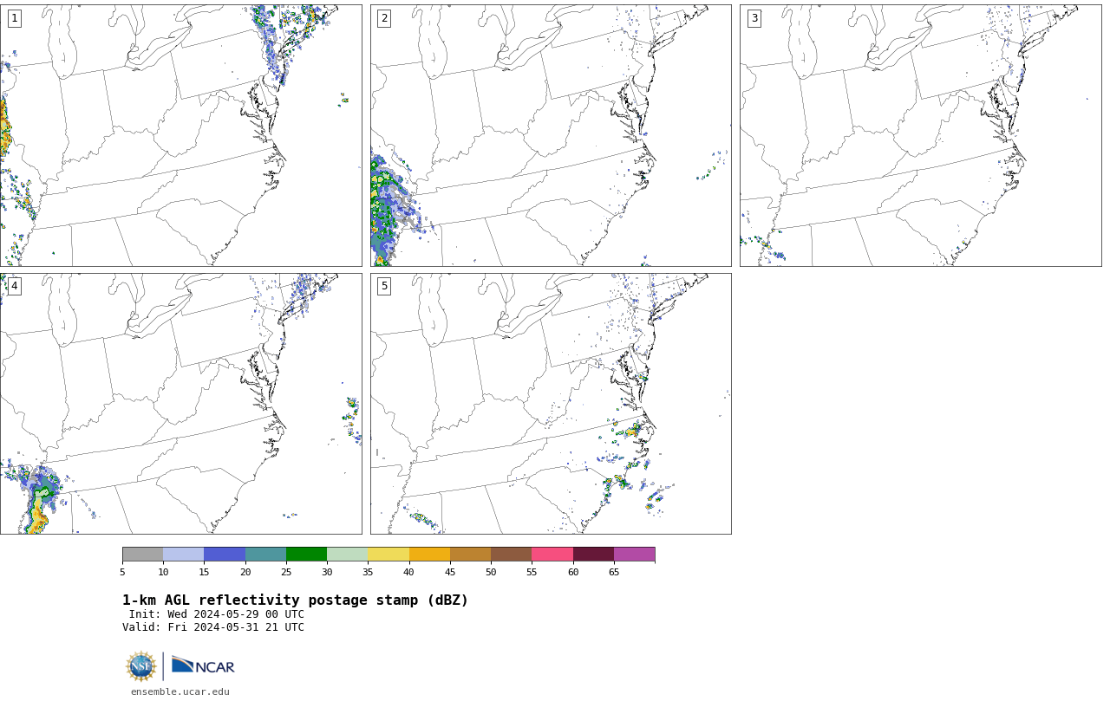Select the yellow 35-40 dBZ swatch
1110x701 pixels.
(x=388, y=555)
